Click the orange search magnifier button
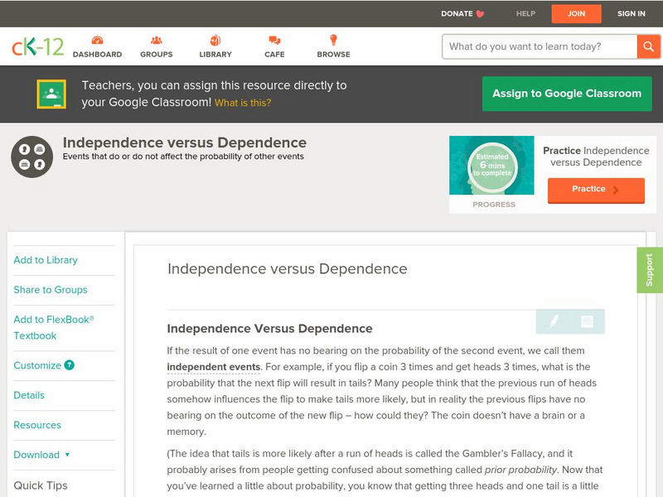The width and height of the screenshot is (663, 497). click(x=648, y=46)
